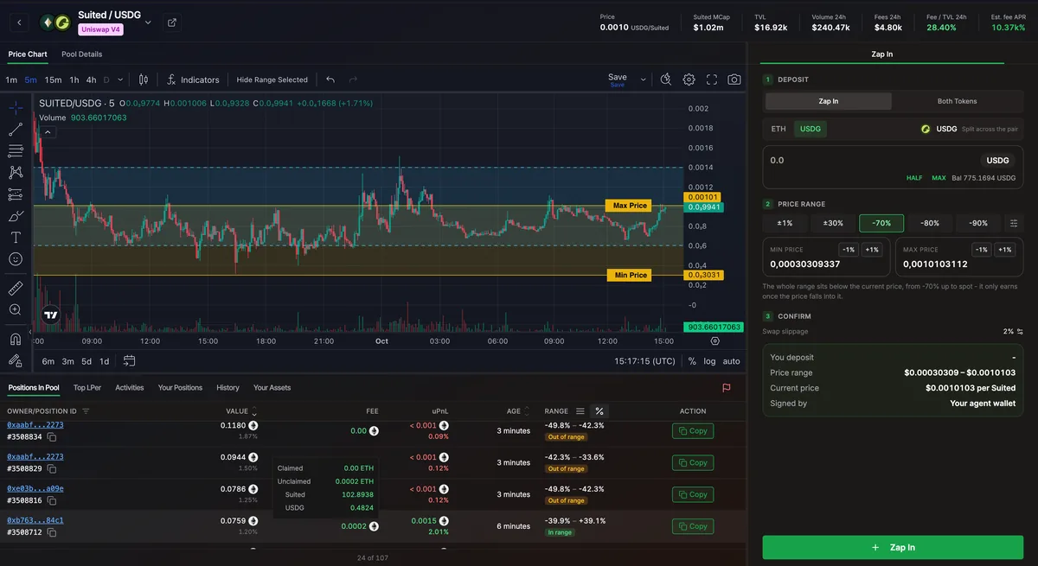Copy position ID #3508712
Viewport: 1038px width, 566px height.
52,532
